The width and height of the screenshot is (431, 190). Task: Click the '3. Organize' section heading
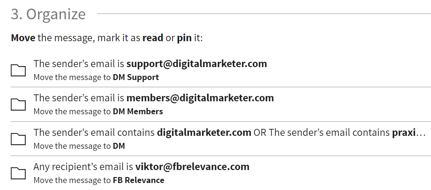(48, 14)
